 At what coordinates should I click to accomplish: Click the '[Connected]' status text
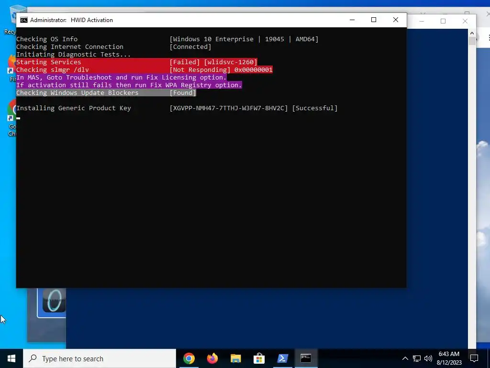pyautogui.click(x=190, y=46)
